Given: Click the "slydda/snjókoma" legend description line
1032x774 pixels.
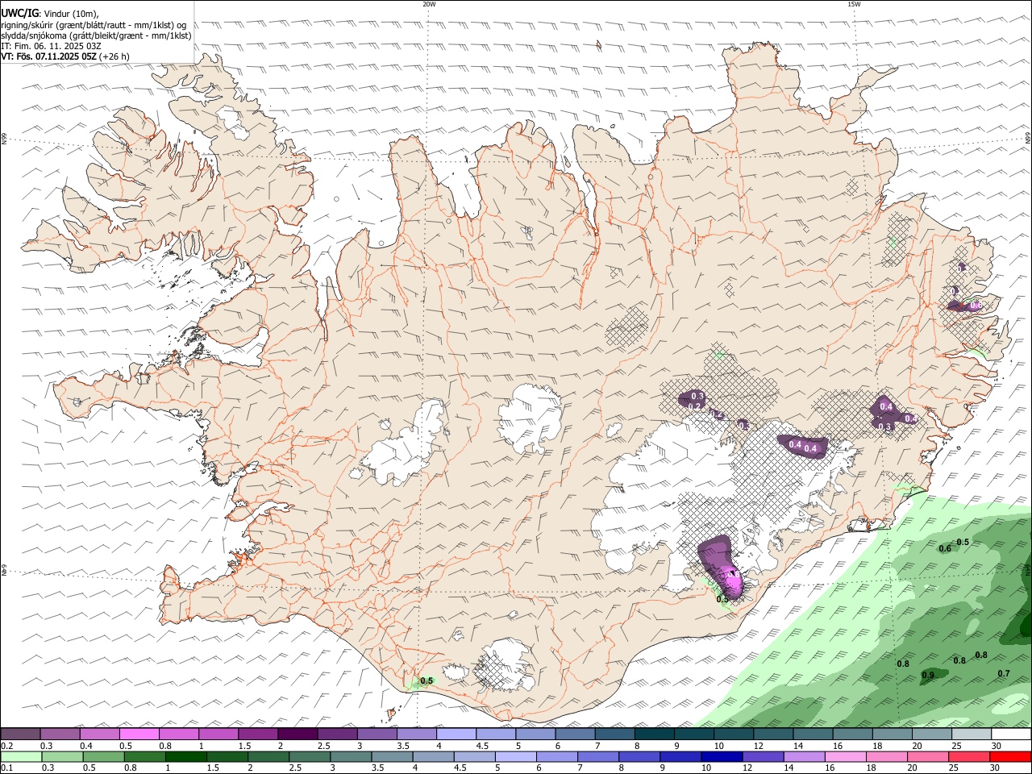Looking at the screenshot, I should coord(96,35).
